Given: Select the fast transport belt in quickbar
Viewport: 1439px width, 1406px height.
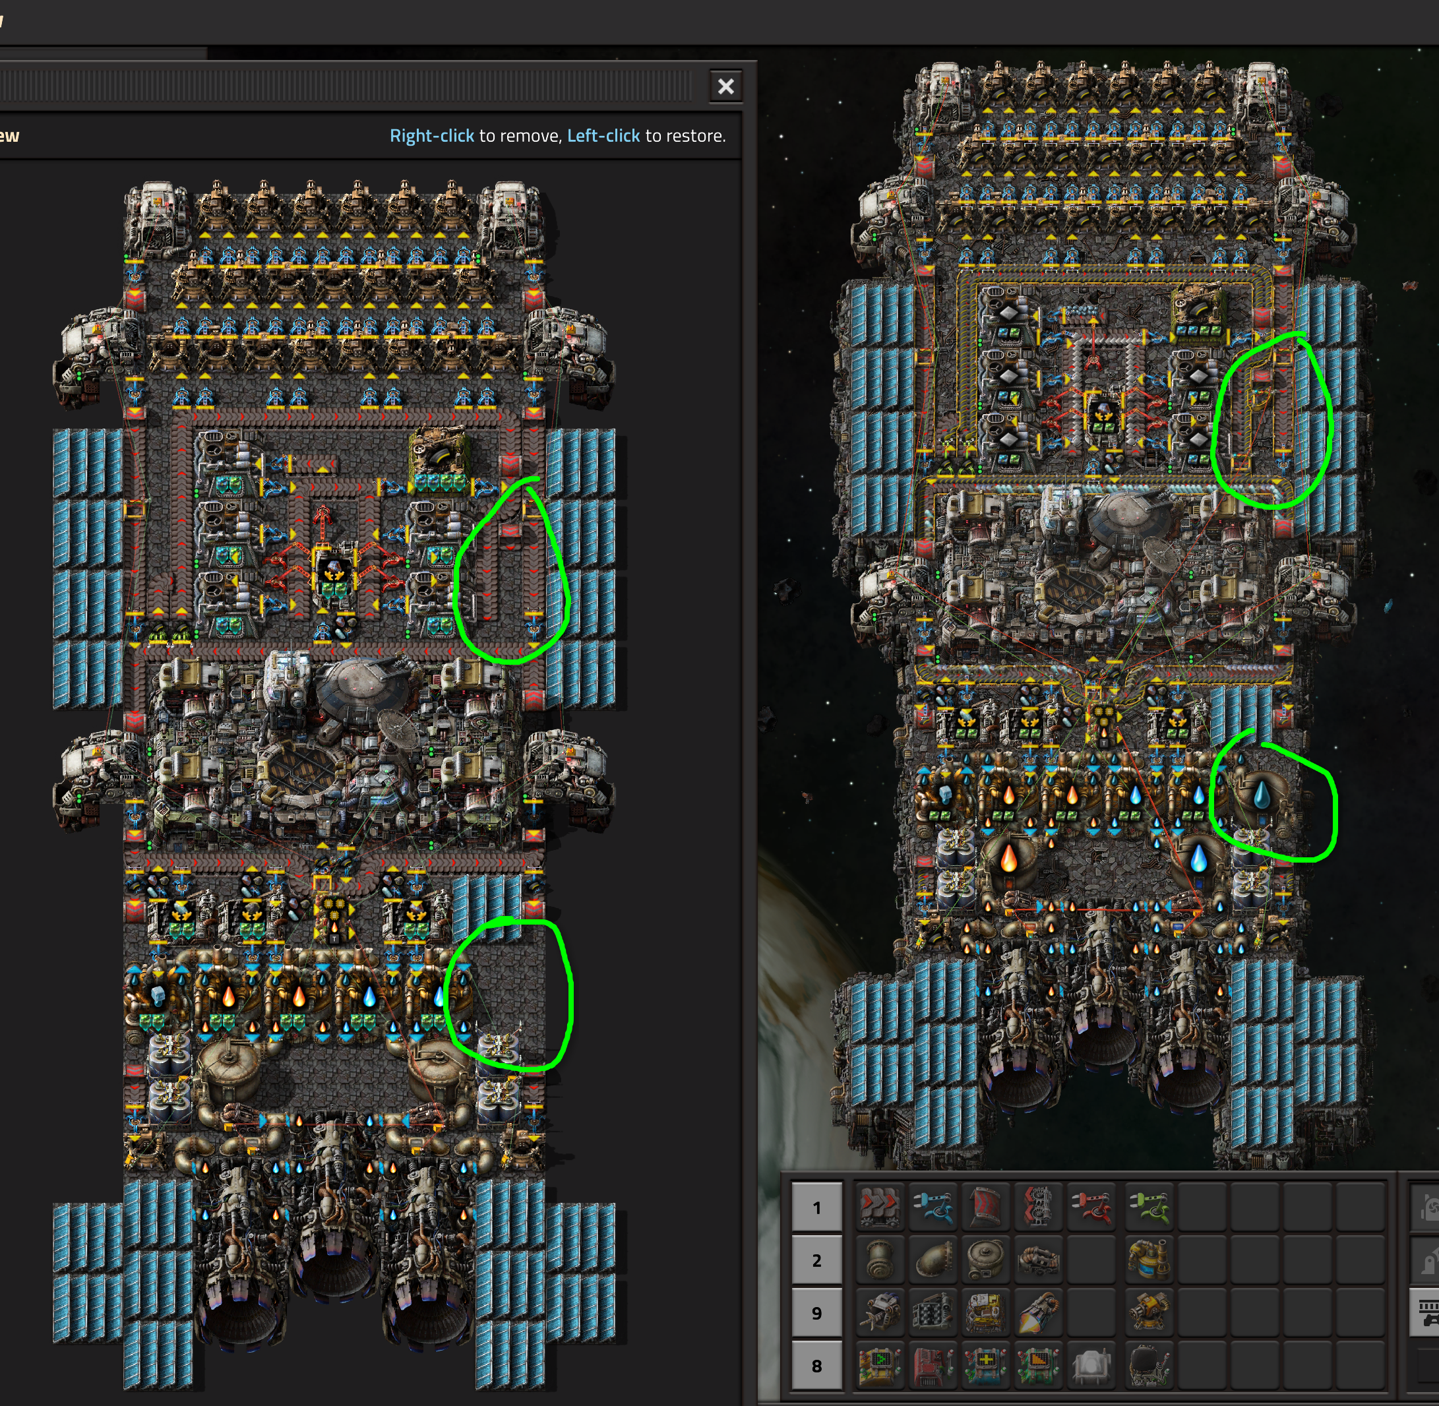Looking at the screenshot, I should point(881,1207).
